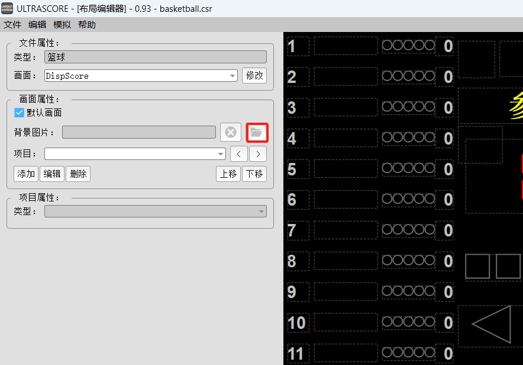Screen dimensions: 523x365
Task: Click the 修改 button
Action: [254, 75]
